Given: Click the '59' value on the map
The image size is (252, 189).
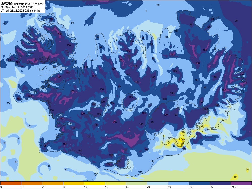Looking at the screenshot, I should (x=235, y=177).
